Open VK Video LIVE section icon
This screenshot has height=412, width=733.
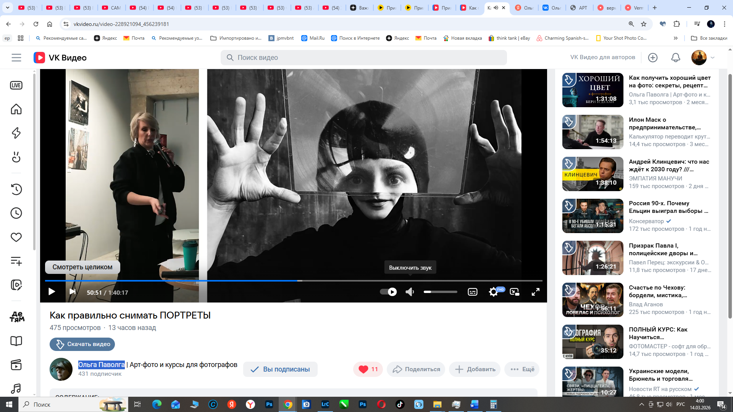click(x=16, y=85)
